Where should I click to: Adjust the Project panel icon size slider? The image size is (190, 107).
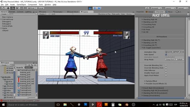(x=28, y=97)
